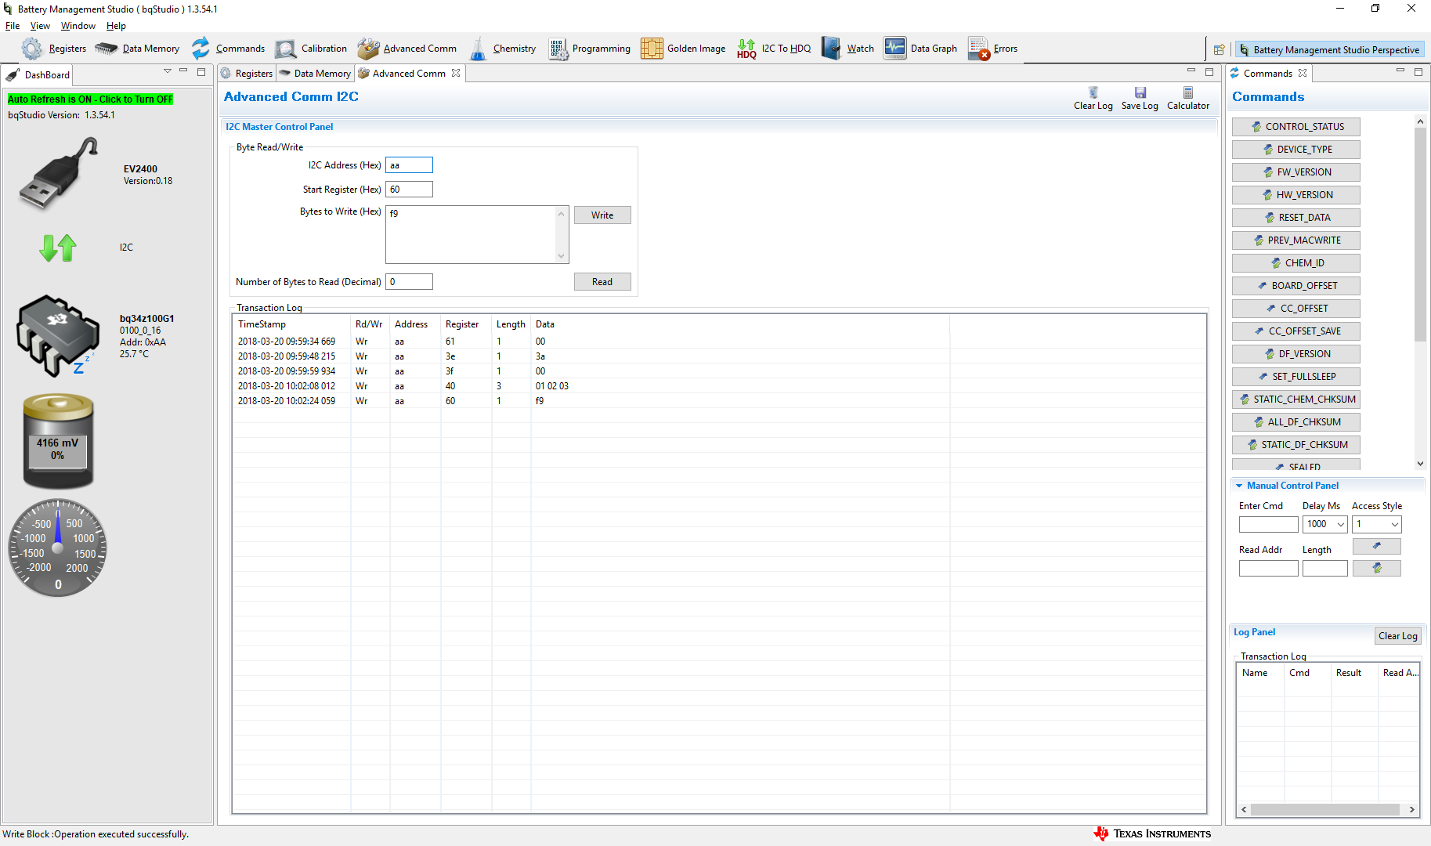1431x846 pixels.
Task: Click the EV2400 USB adapter icon
Action: click(x=60, y=174)
